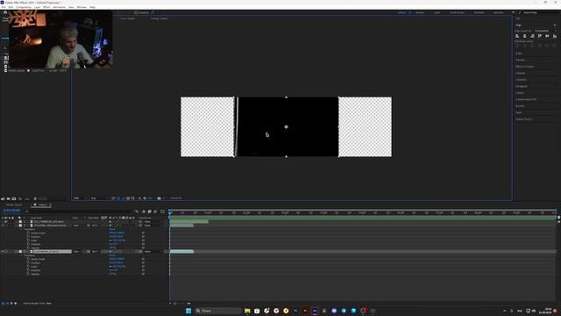Open the Content-Aware Fill panel
This screenshot has height=316, width=561.
[x=526, y=99]
